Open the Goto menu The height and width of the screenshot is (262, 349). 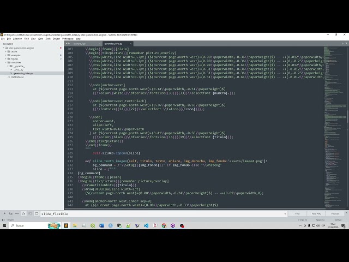point(40,39)
